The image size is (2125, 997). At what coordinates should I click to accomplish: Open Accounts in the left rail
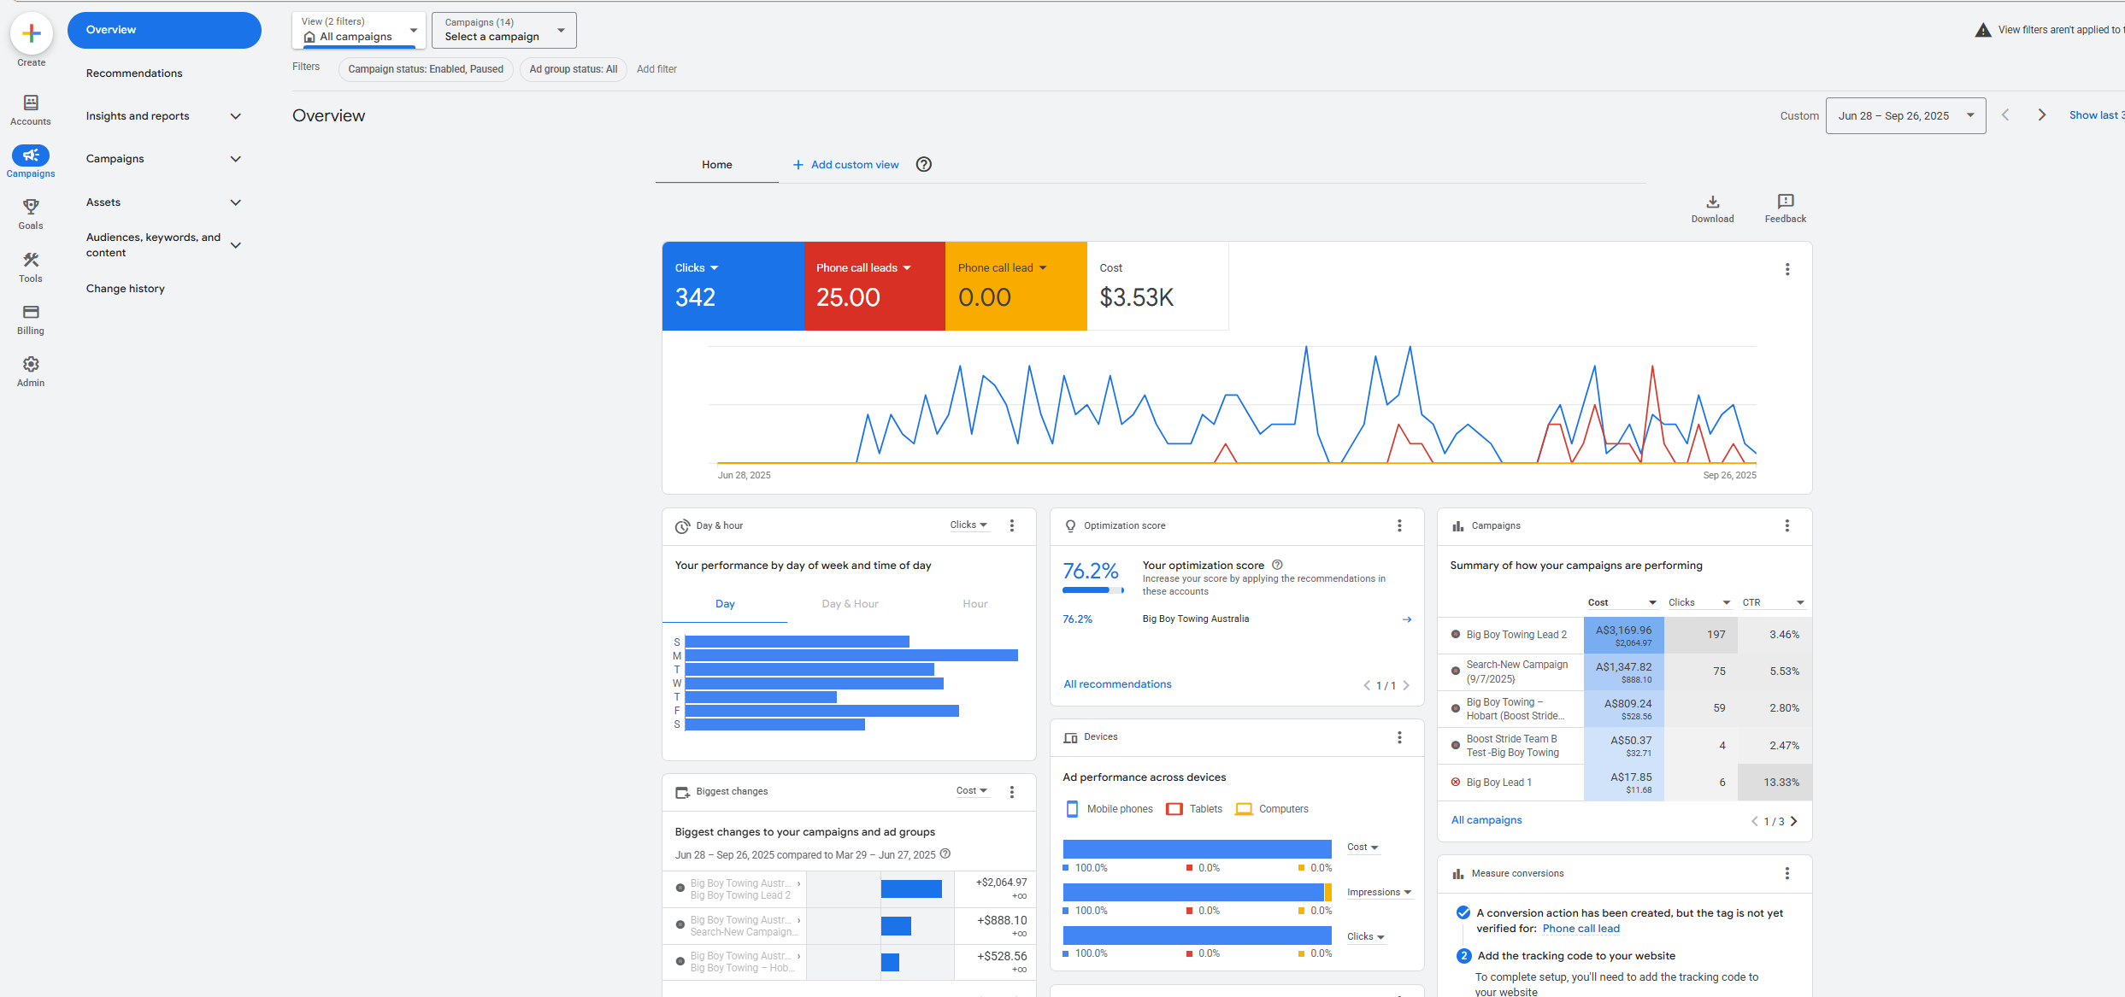[x=31, y=110]
